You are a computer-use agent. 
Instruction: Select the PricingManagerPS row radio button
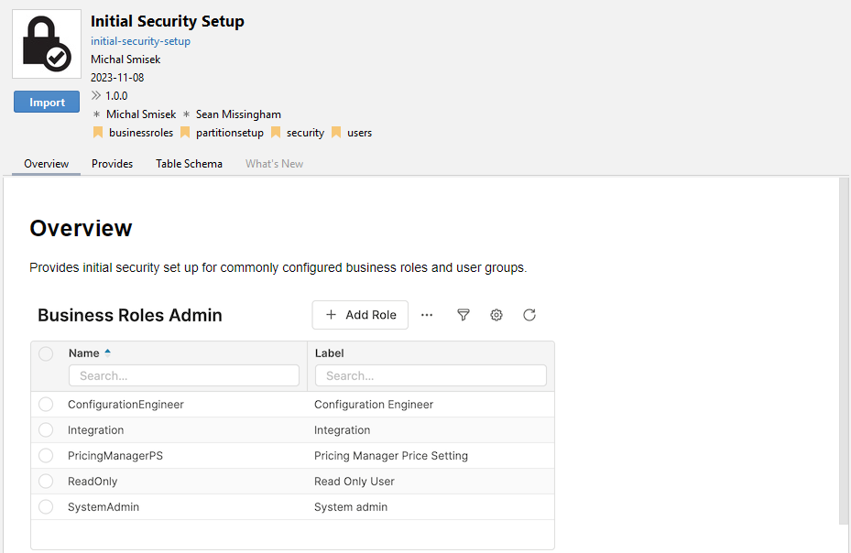click(46, 456)
